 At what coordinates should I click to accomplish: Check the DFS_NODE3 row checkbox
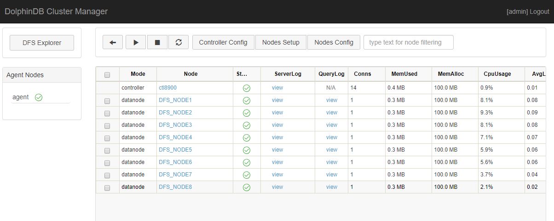click(107, 125)
